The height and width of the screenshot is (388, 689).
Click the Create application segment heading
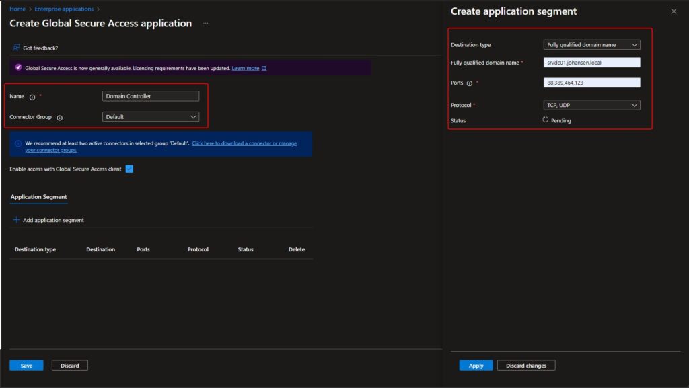tap(513, 11)
